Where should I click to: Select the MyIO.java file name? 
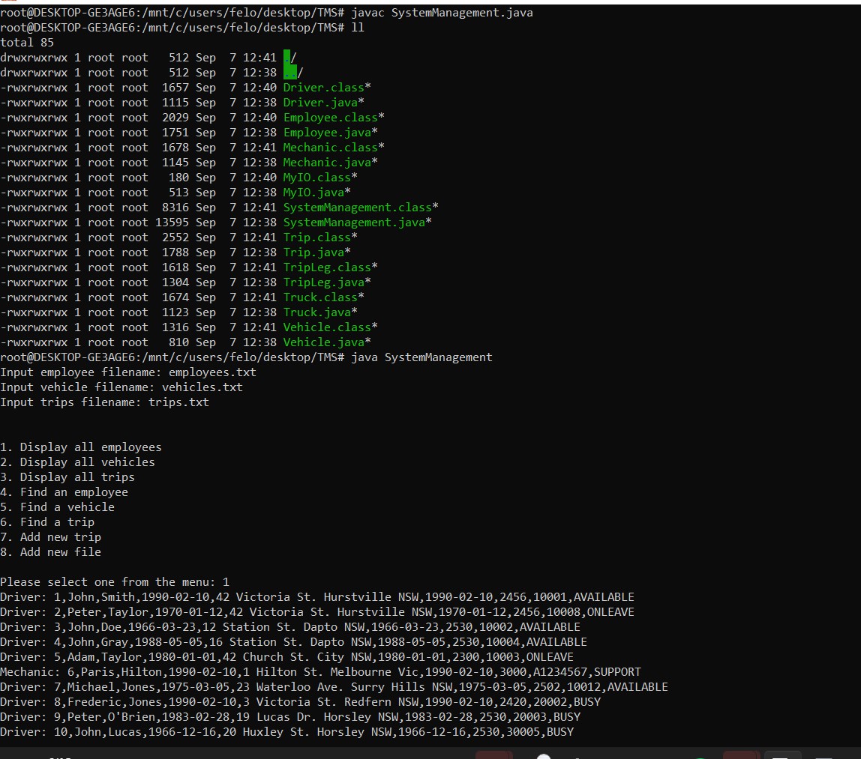[x=313, y=193]
